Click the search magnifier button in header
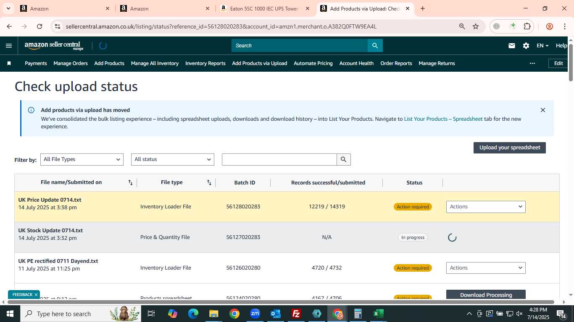Image resolution: width=574 pixels, height=322 pixels. click(375, 46)
